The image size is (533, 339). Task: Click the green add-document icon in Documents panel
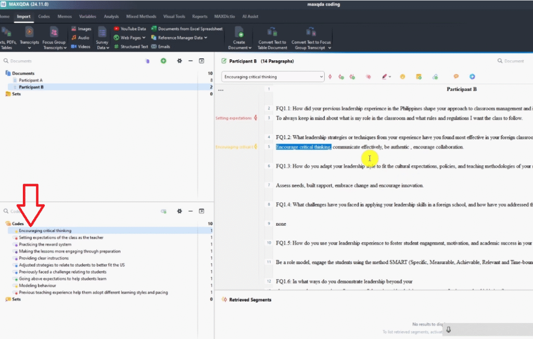pos(163,61)
